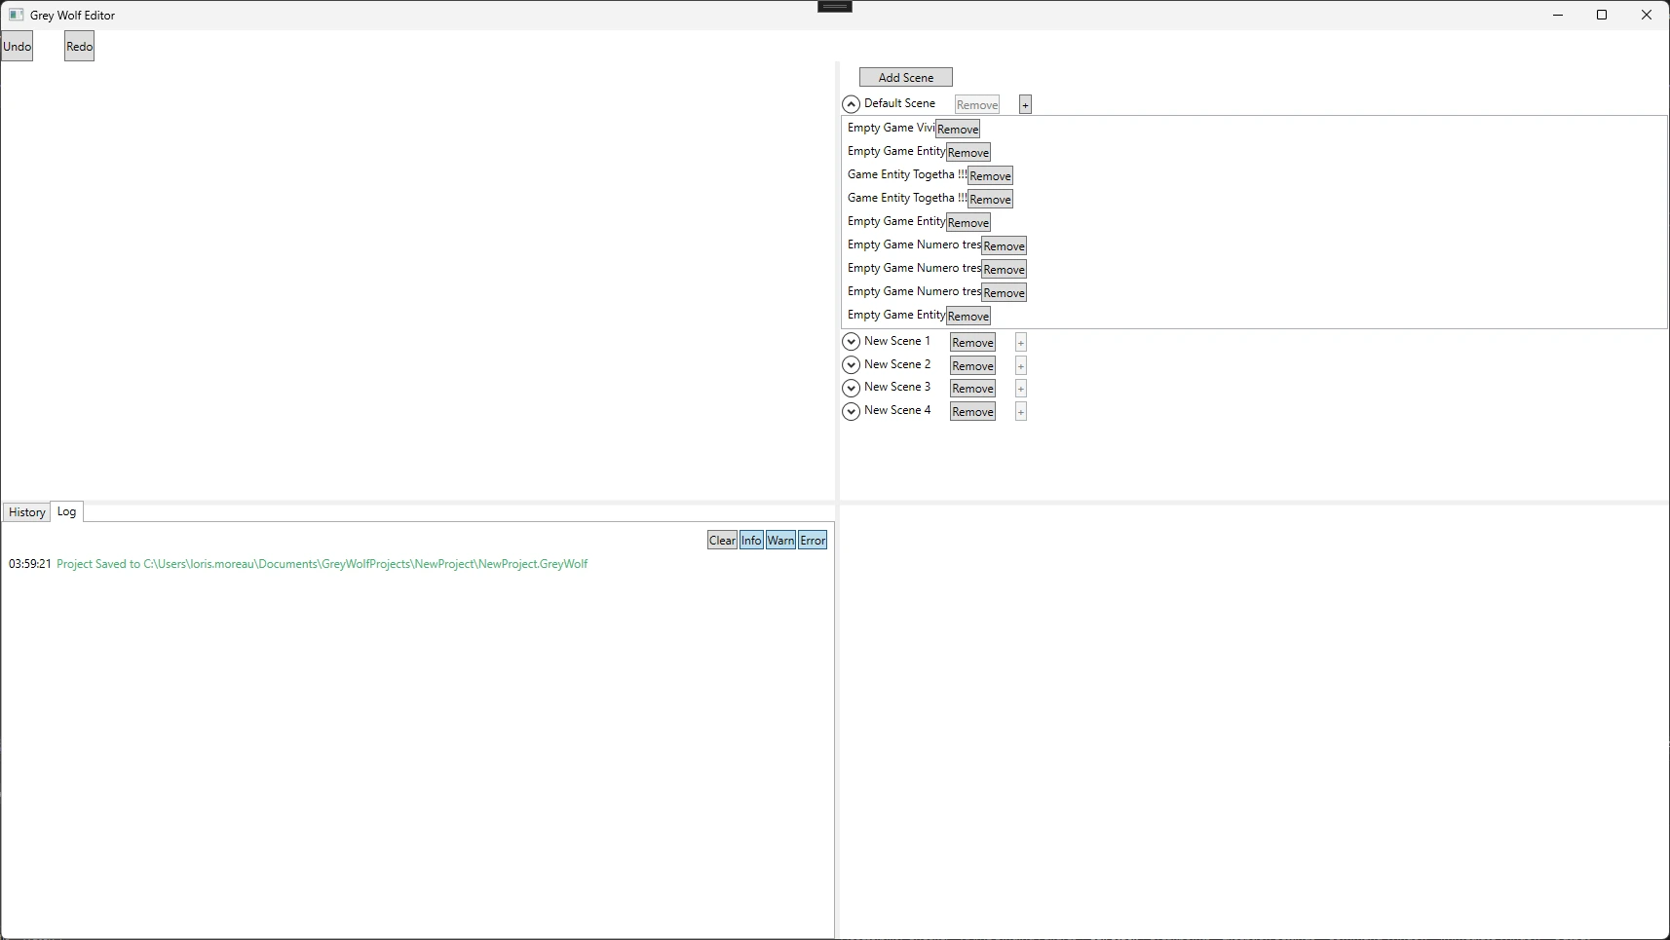Viewport: 1670px width, 940px height.
Task: Remove the Empty Game Vivi entity
Action: coord(958,129)
